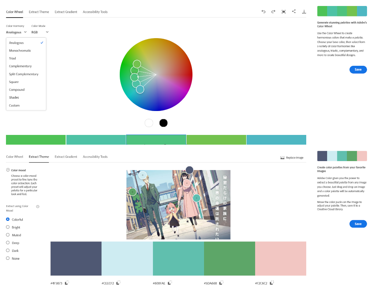This screenshot has width=373, height=299.
Task: Click the #CEECF2 light blue extracted swatch
Action: click(x=127, y=259)
